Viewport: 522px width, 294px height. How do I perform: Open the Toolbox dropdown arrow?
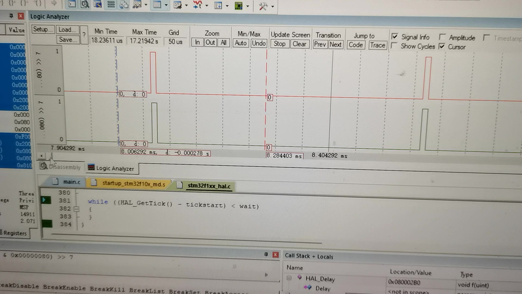click(x=273, y=7)
